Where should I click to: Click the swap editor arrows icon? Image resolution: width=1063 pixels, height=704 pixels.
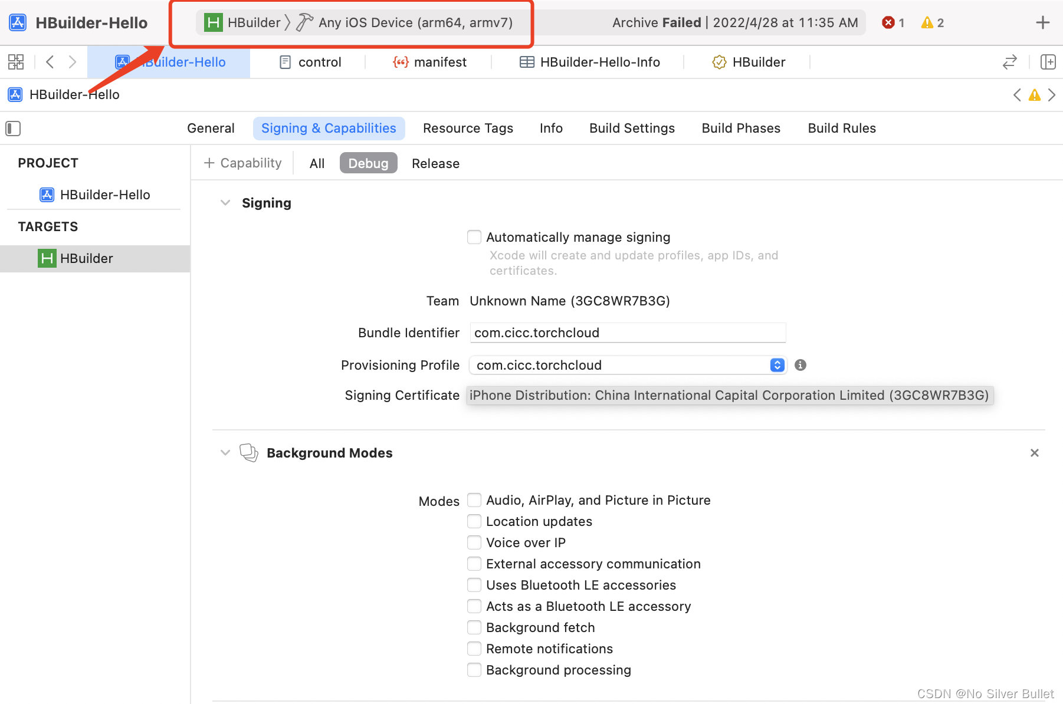(x=1009, y=62)
